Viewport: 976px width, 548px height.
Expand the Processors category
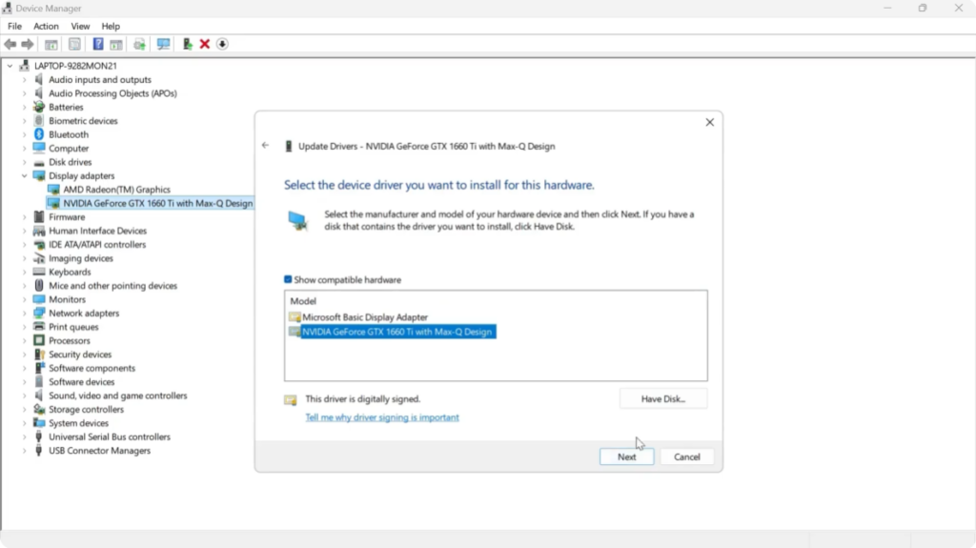point(24,340)
